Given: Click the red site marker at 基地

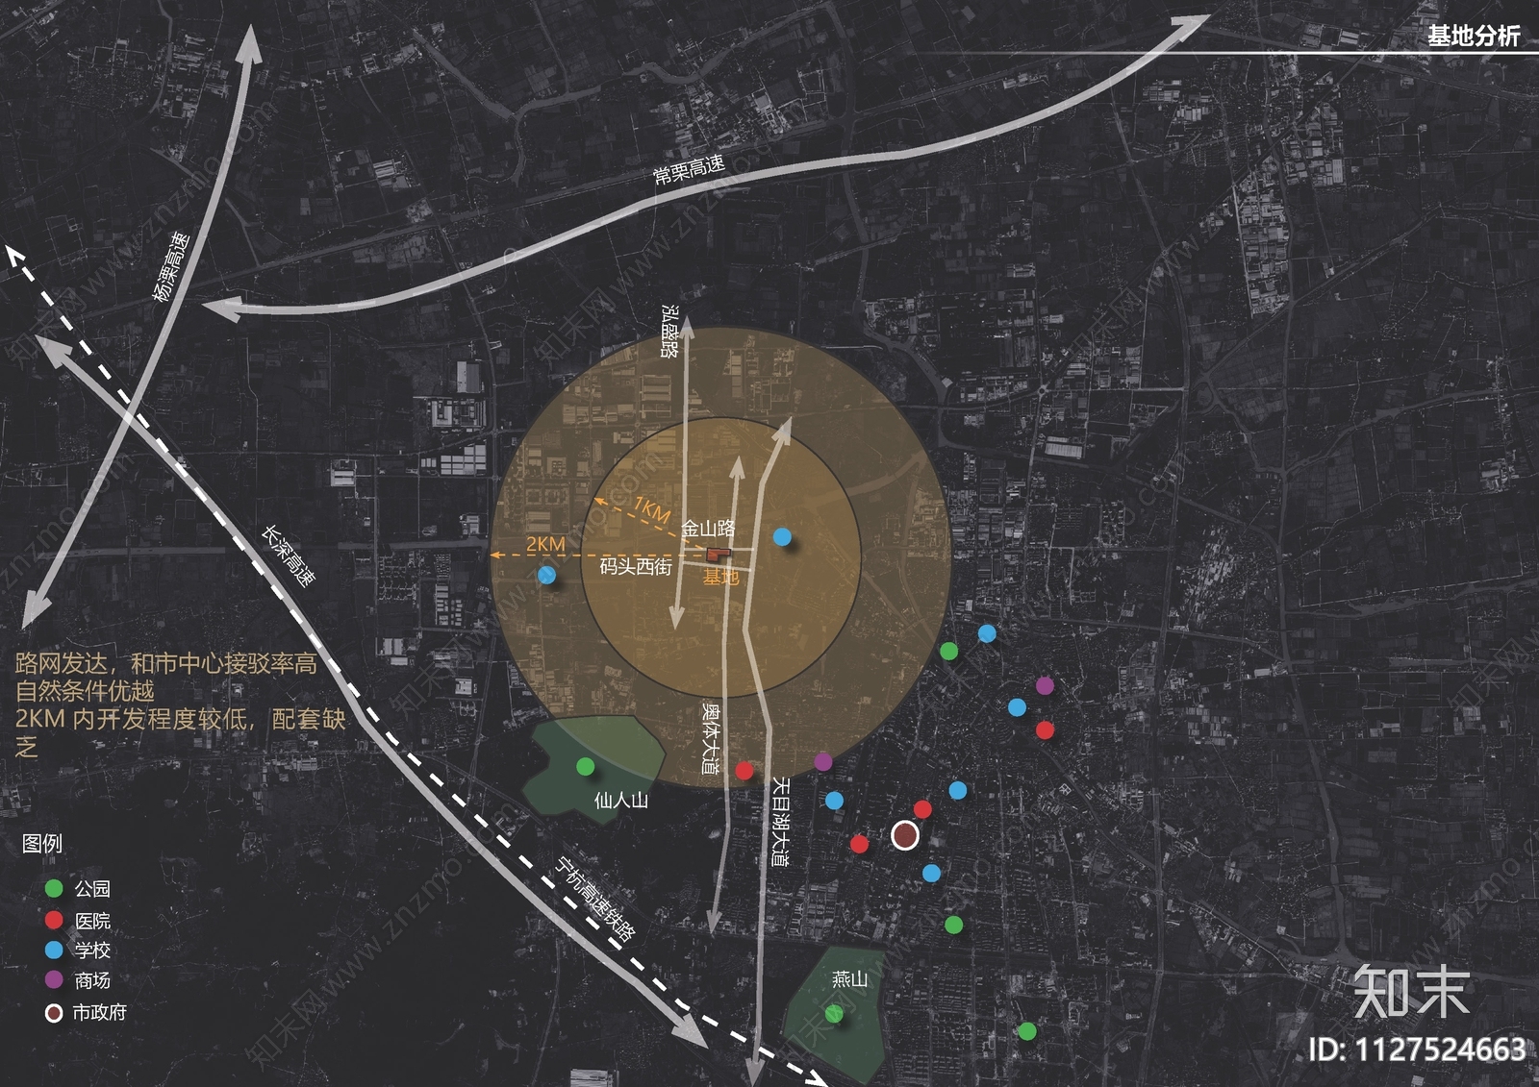Looking at the screenshot, I should tap(718, 555).
